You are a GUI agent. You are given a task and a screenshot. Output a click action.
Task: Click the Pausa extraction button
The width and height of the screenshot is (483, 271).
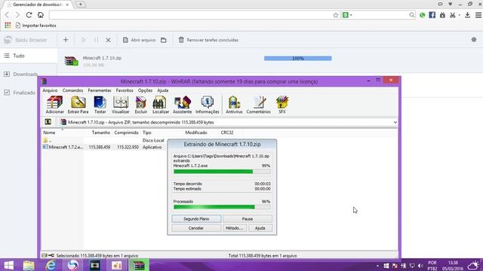[x=248, y=219]
